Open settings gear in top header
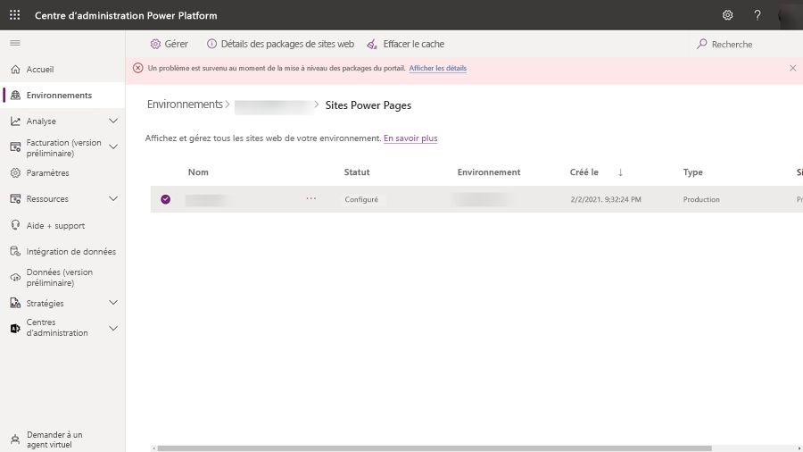Viewport: 803px width, 452px height. click(727, 15)
